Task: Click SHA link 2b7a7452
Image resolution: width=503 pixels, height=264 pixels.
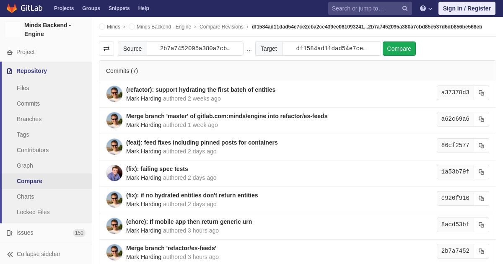Action: 455,251
